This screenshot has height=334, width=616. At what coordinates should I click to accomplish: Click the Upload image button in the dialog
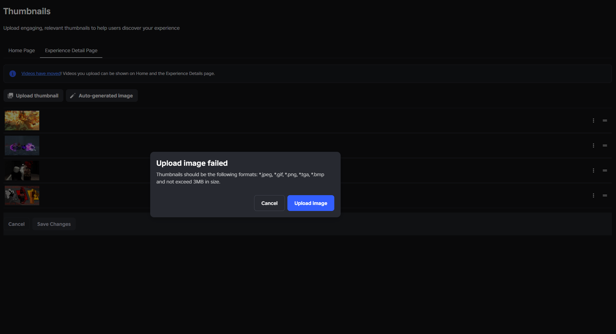click(311, 203)
